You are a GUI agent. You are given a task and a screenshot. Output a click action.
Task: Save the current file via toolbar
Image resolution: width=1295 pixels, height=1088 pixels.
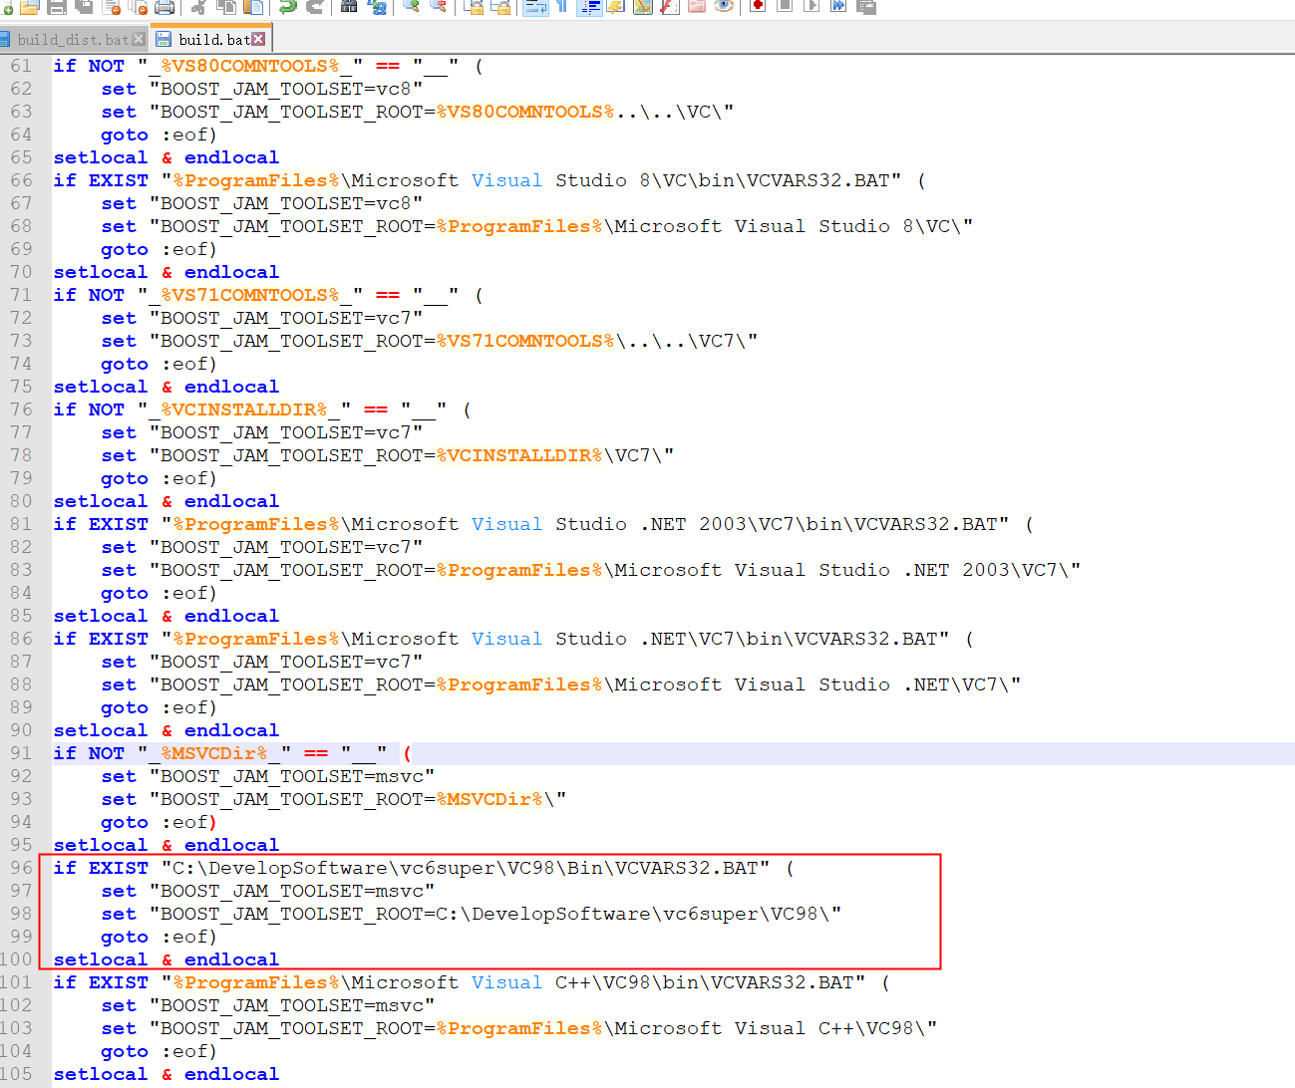point(57,6)
